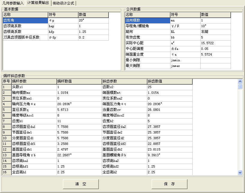
Task: Click the scrollbar up arrow in 蜗杆斜齿参数
Action: click(x=240, y=81)
